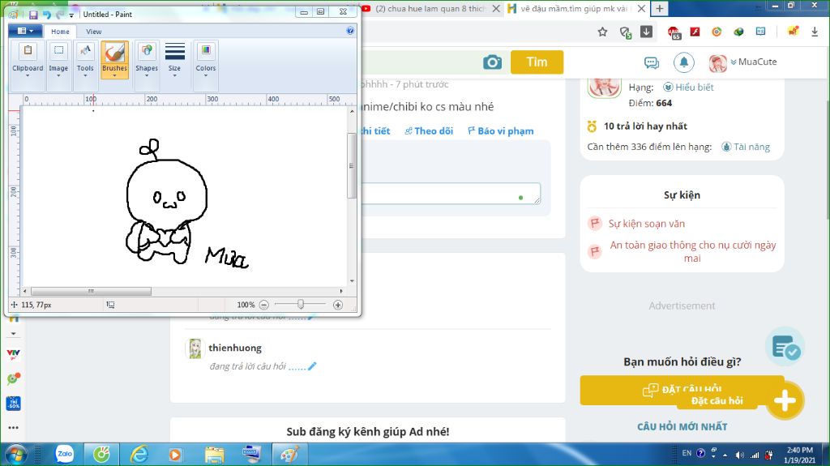Click the Redo arrow in Paint
The height and width of the screenshot is (466, 830).
(59, 15)
